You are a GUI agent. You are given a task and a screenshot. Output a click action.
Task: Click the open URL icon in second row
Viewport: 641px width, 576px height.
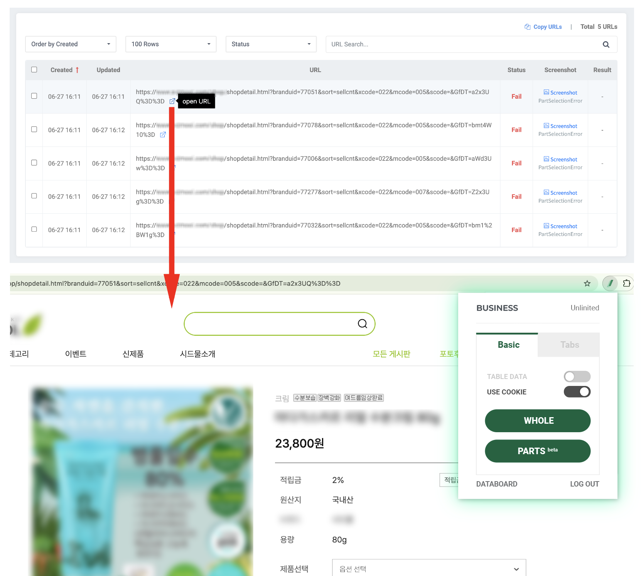click(x=163, y=135)
